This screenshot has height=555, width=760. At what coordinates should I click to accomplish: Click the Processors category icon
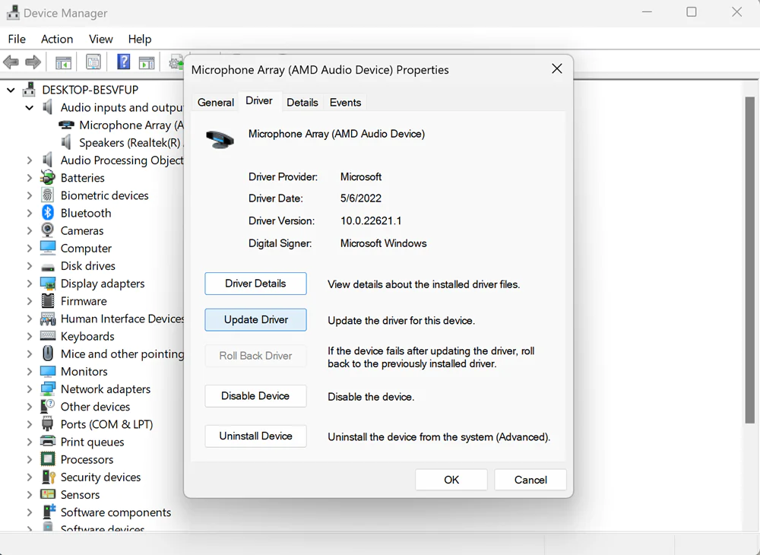point(47,459)
